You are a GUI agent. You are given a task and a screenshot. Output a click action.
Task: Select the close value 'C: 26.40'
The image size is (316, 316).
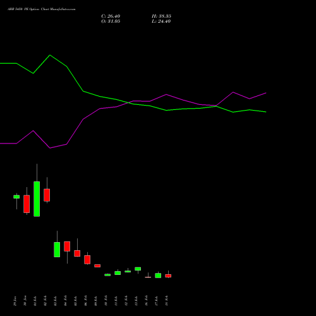[x=111, y=16]
